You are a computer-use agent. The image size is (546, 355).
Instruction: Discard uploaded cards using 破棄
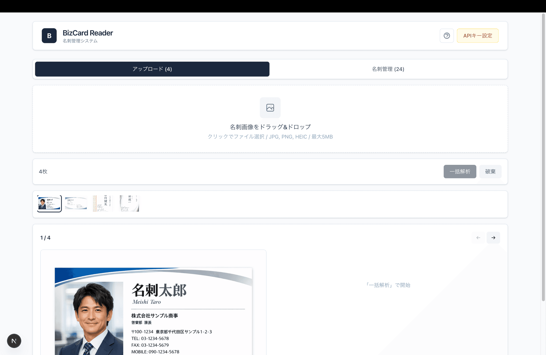tap(490, 171)
